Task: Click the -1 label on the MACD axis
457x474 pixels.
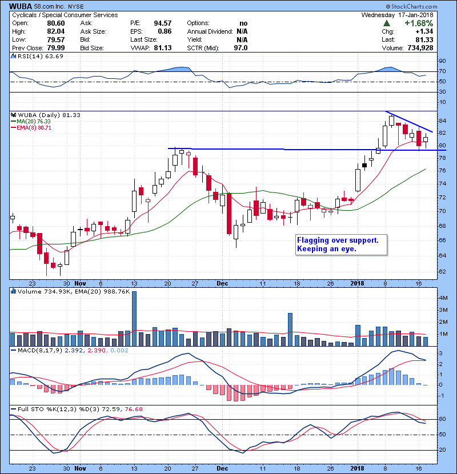Action: [x=442, y=395]
